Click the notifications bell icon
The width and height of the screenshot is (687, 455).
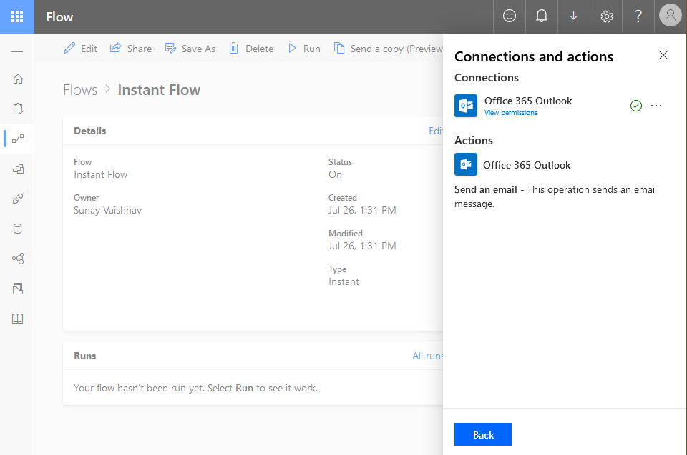click(x=542, y=16)
